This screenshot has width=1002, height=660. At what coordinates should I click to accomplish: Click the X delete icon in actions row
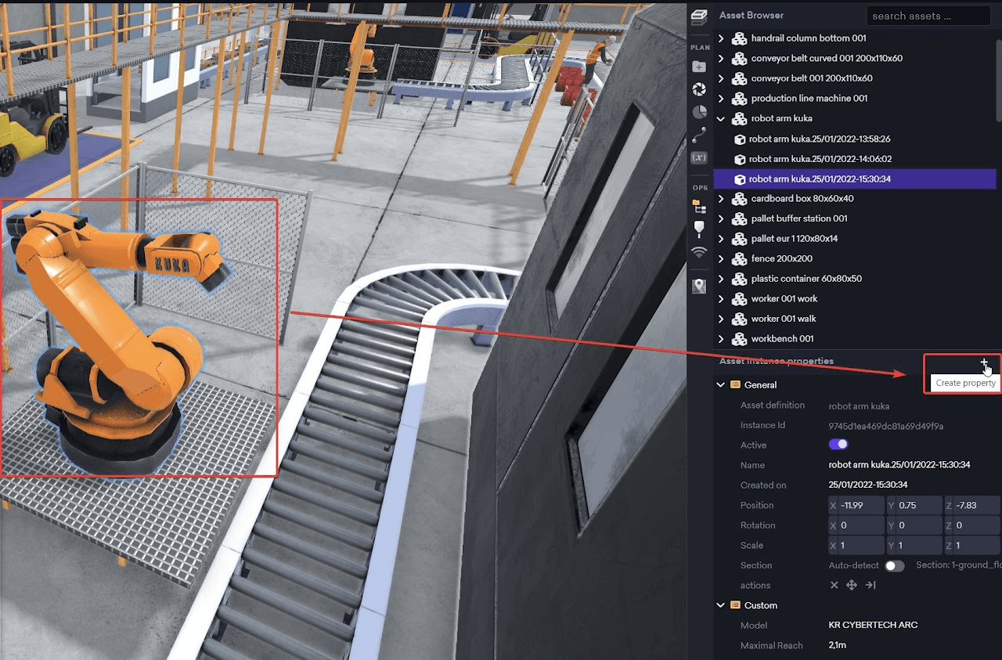[834, 585]
